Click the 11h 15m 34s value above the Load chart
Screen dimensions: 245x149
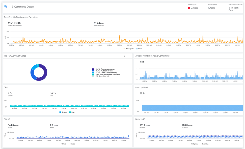coord(15,23)
